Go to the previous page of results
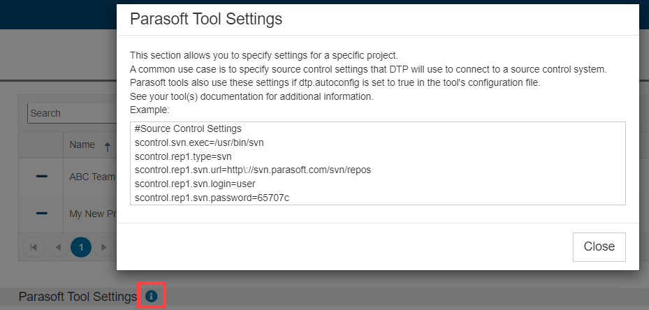Viewport: 649px width, 310px height. pos(57,247)
